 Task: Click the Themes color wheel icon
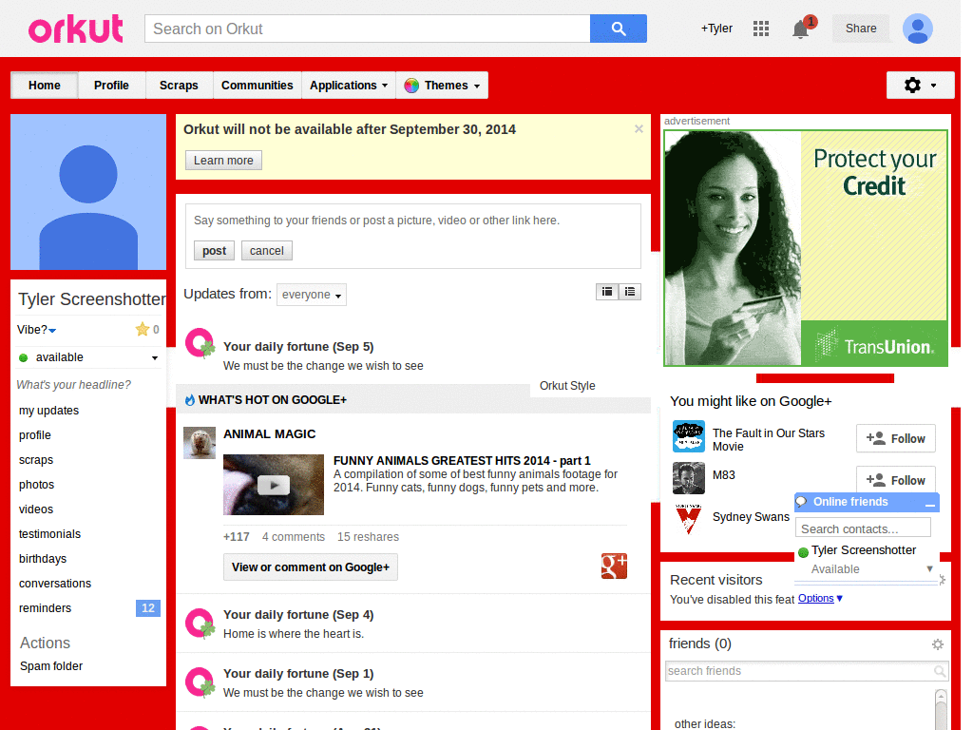click(411, 86)
